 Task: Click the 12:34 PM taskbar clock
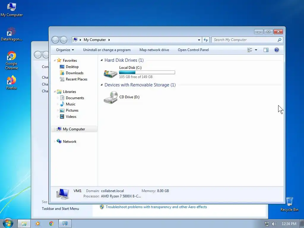[289, 224]
